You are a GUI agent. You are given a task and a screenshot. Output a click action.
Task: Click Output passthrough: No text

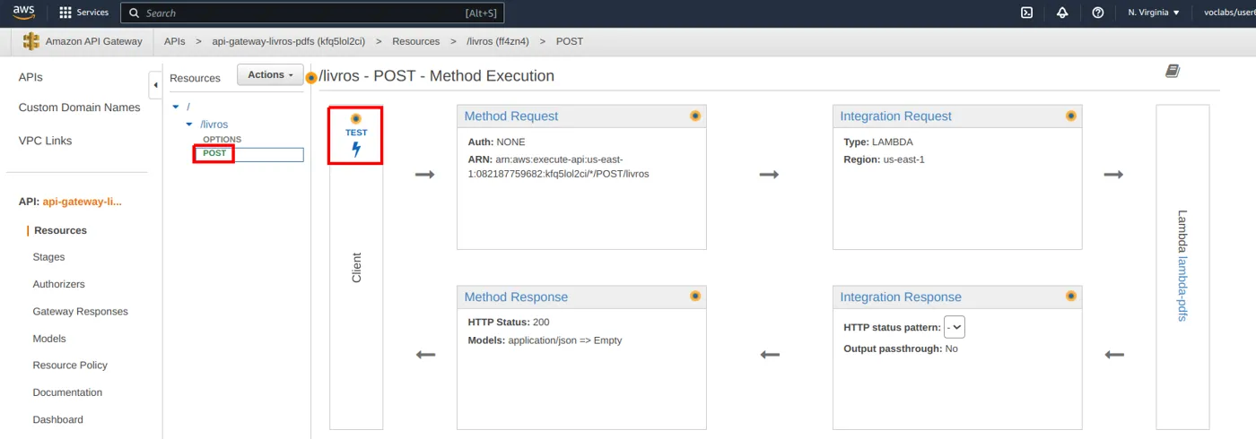coord(901,349)
